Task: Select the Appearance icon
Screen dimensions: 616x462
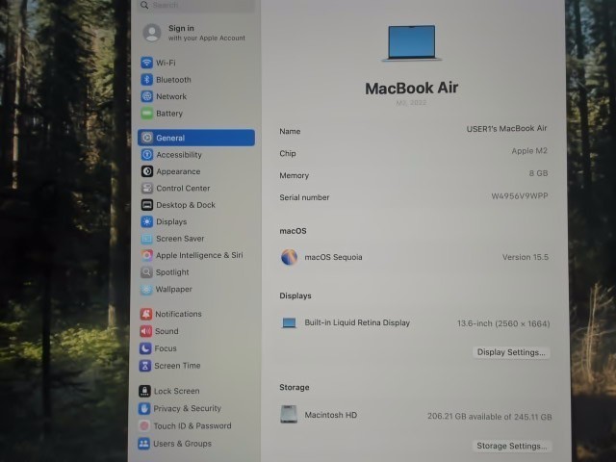Action: pos(147,171)
